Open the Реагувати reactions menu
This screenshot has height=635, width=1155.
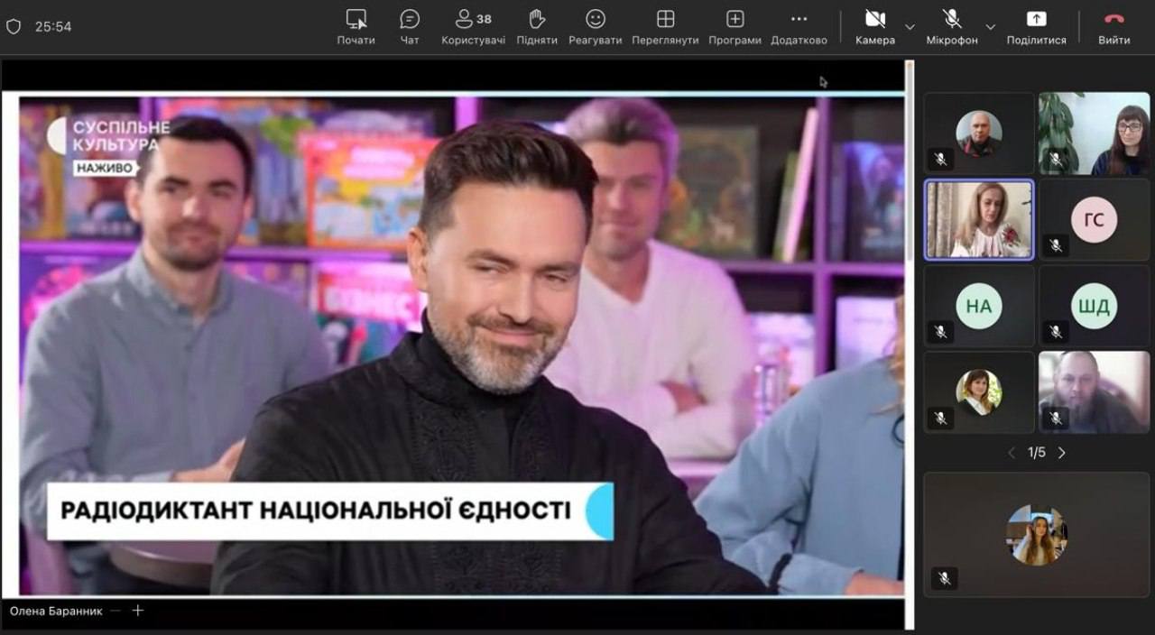click(x=595, y=26)
